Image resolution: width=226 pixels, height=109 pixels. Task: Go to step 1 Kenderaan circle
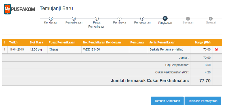pyautogui.click(x=51, y=19)
